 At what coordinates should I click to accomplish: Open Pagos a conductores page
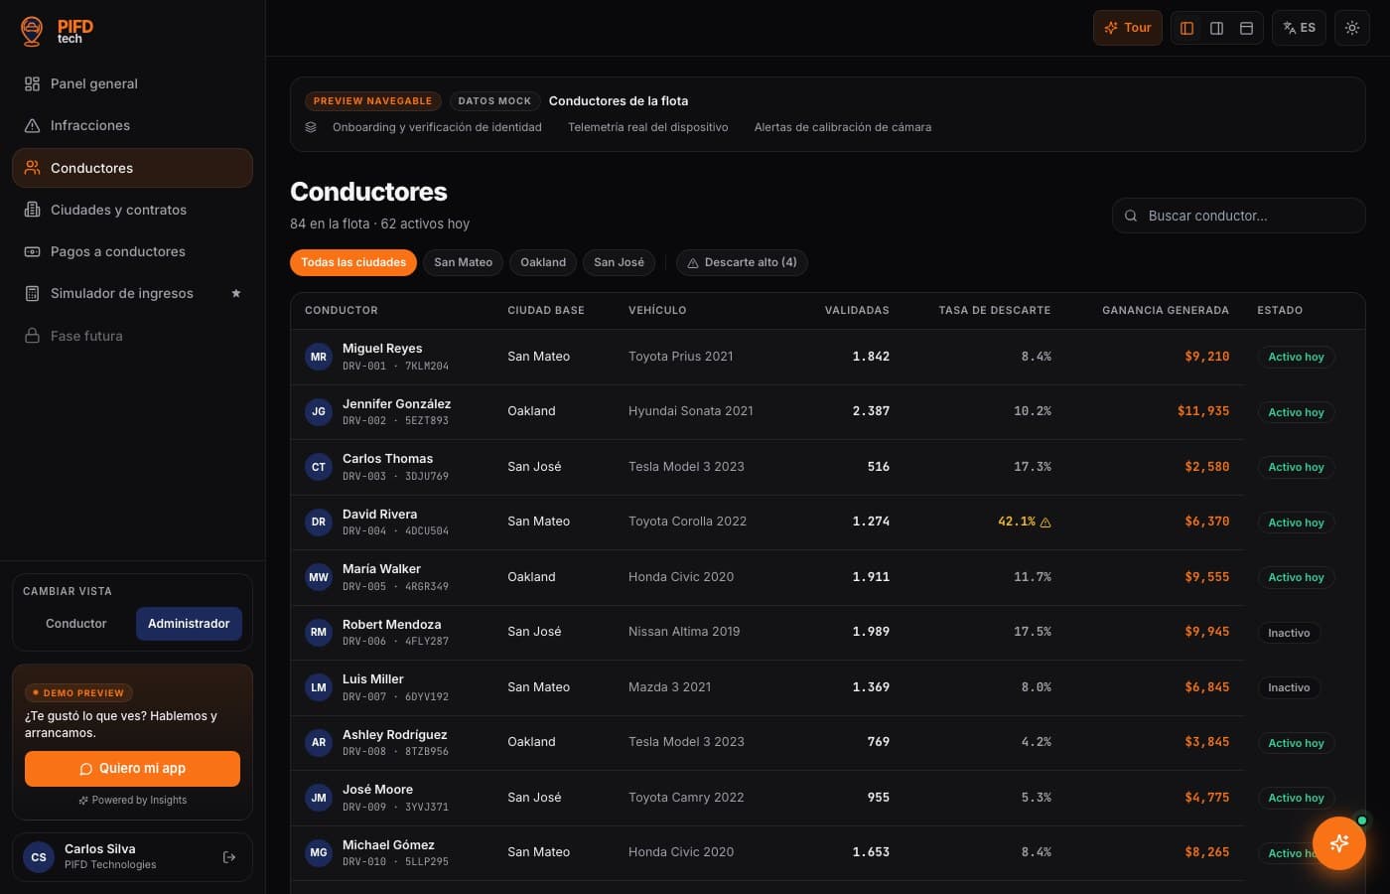(x=132, y=251)
